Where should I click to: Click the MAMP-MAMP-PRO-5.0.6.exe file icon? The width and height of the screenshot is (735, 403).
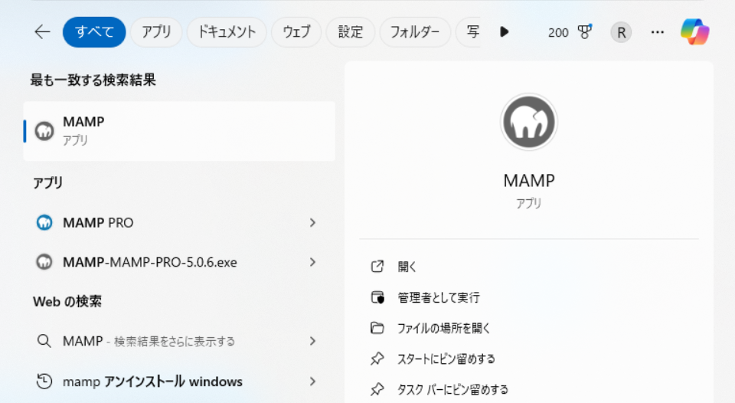tap(44, 262)
